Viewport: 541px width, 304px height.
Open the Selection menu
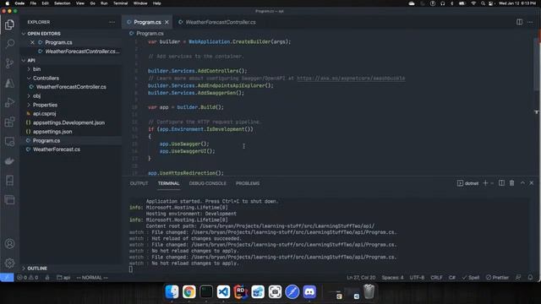[62, 3]
